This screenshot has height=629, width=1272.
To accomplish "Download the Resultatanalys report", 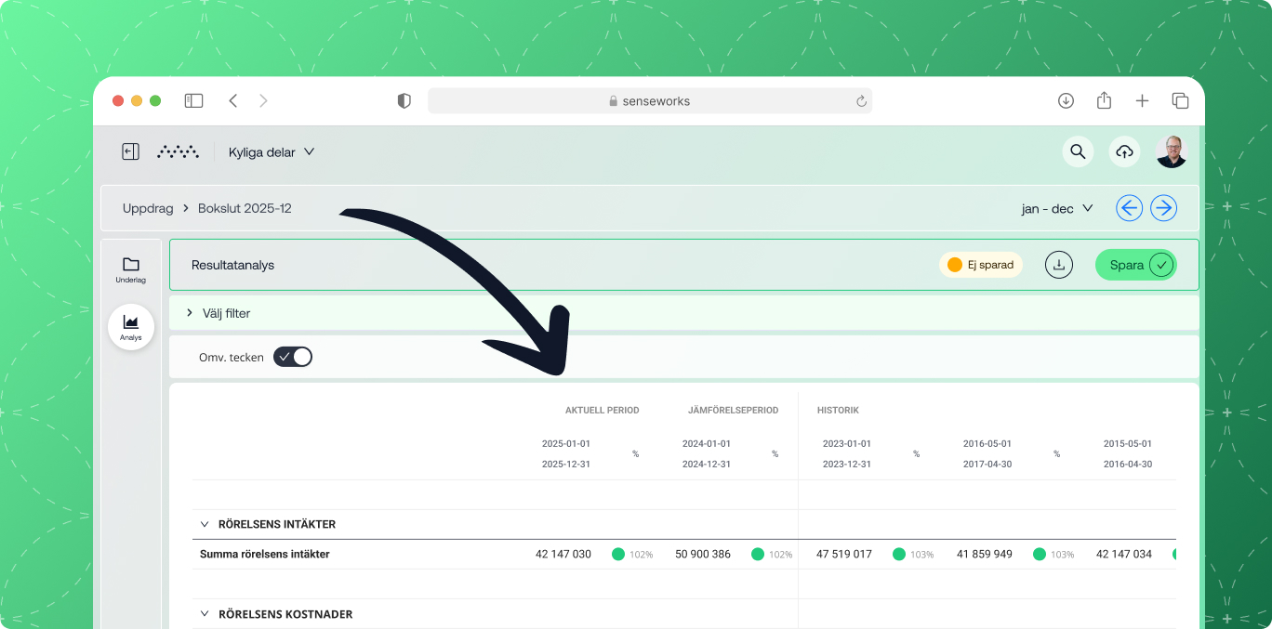I will [1058, 265].
